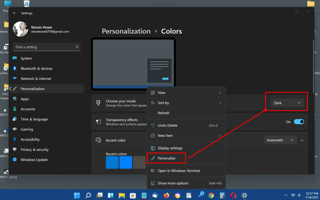Open the Gaming settings page
The image size is (320, 200).
click(27, 129)
